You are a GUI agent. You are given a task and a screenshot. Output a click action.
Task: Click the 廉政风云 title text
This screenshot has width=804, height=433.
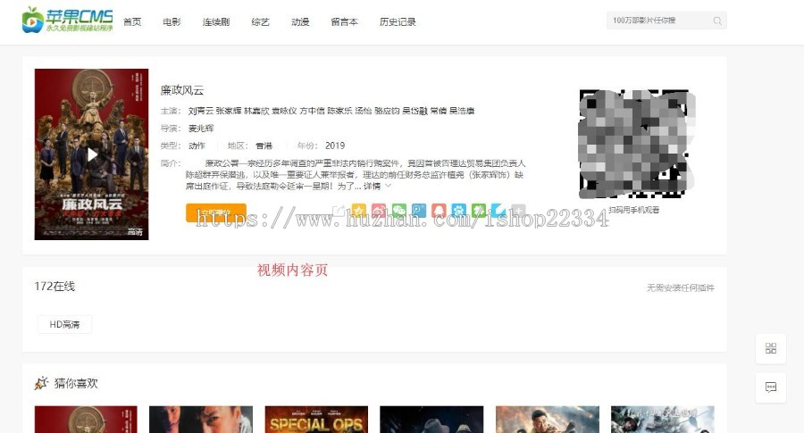coord(182,91)
